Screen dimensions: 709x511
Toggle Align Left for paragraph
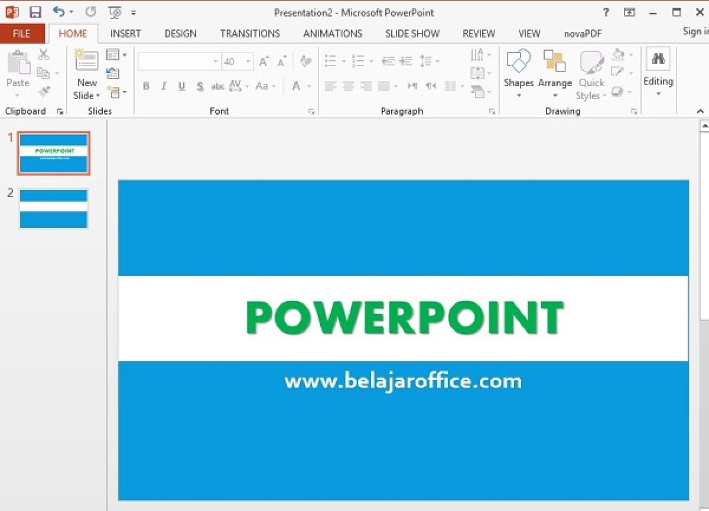330,87
